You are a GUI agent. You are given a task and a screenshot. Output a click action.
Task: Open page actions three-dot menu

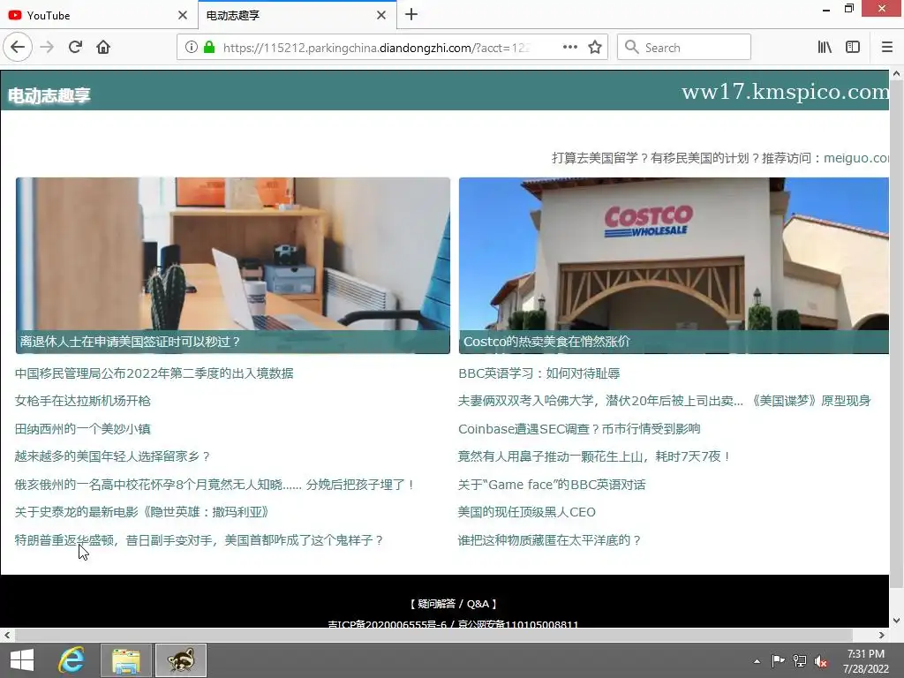[x=569, y=48]
